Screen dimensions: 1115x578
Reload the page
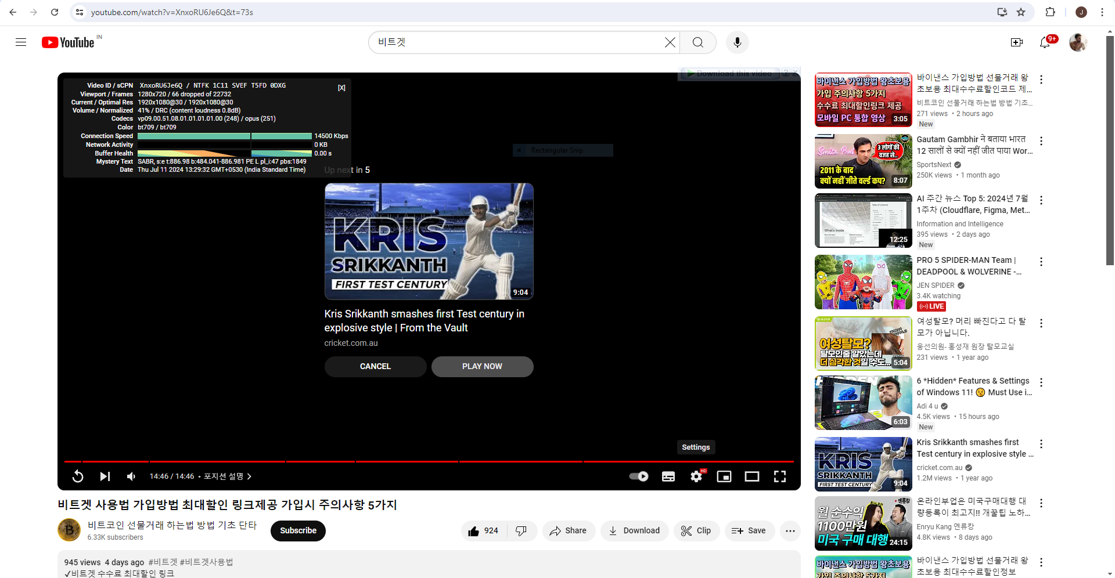(55, 12)
